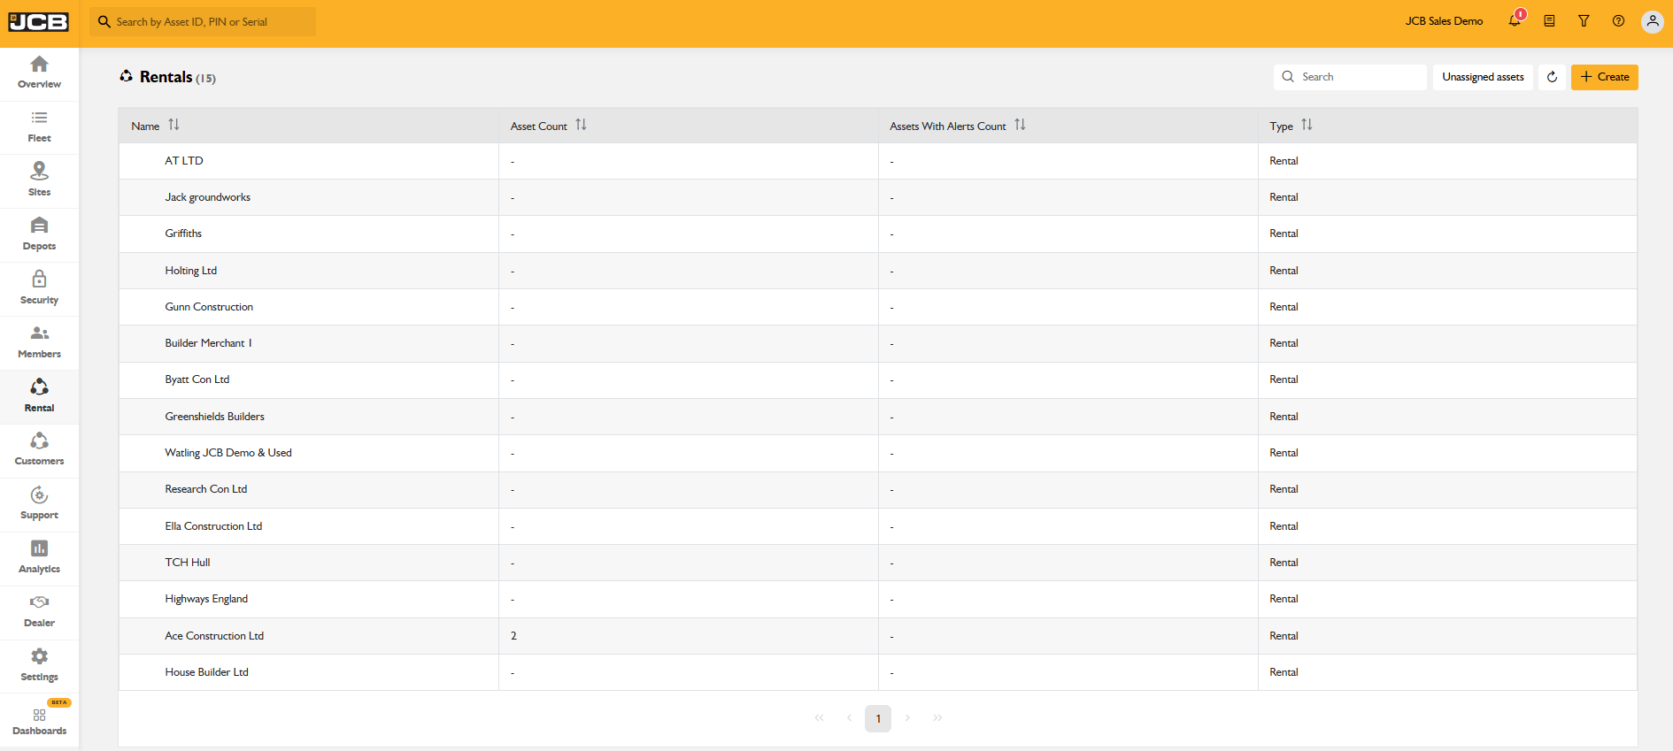The height and width of the screenshot is (751, 1673).
Task: Open Sites from the sidebar
Action: click(x=39, y=180)
